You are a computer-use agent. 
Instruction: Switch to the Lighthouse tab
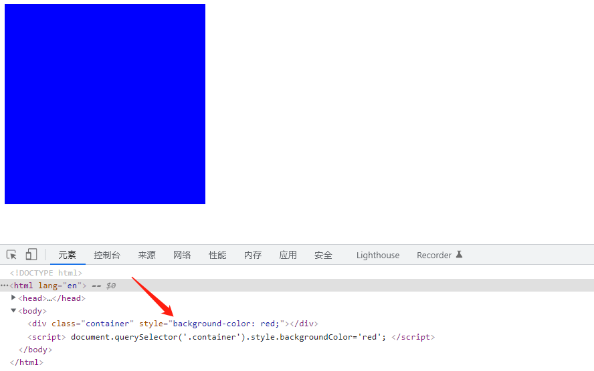tap(378, 256)
